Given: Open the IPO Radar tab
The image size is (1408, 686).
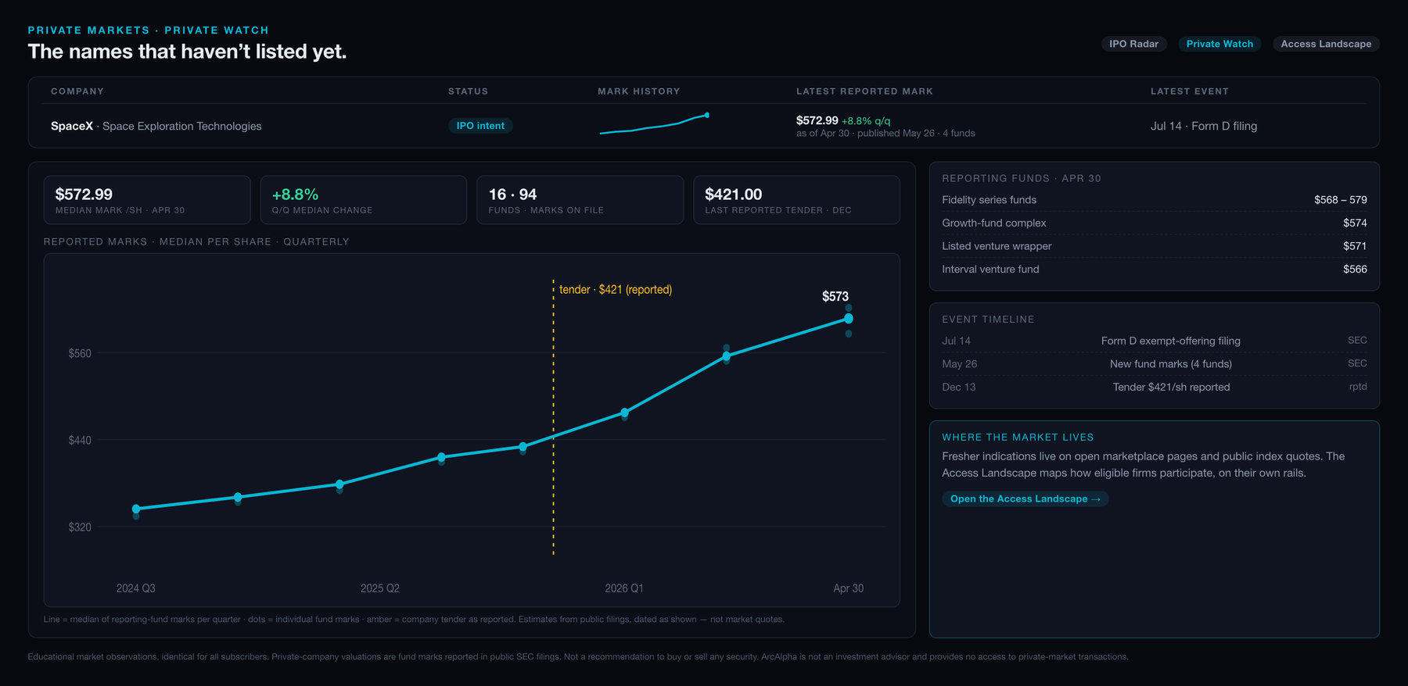Looking at the screenshot, I should click(1133, 44).
